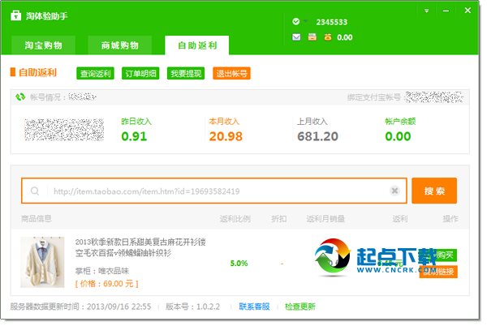Click the sweater product thumbnail
Screen dimensions: 487x326
point(42,262)
